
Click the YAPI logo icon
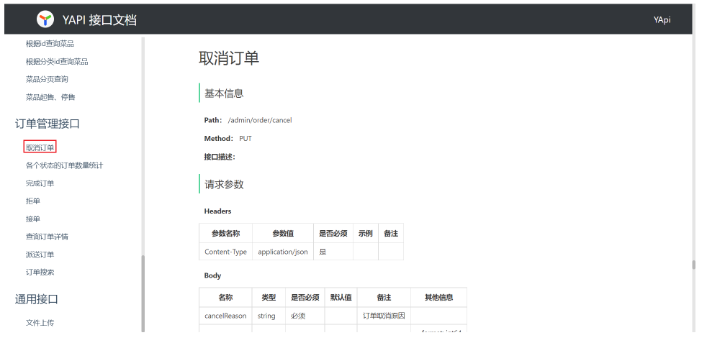[45, 19]
